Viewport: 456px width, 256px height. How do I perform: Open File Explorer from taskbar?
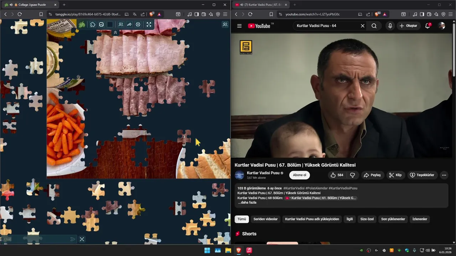coord(228,250)
